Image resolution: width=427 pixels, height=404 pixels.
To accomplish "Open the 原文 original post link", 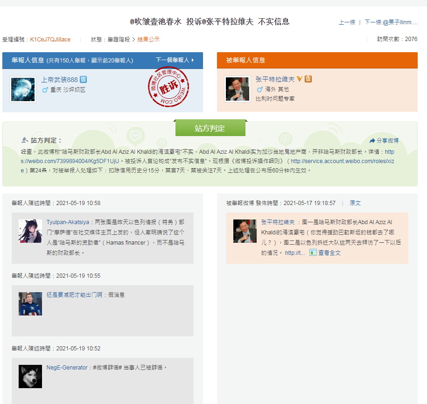I will click(355, 203).
